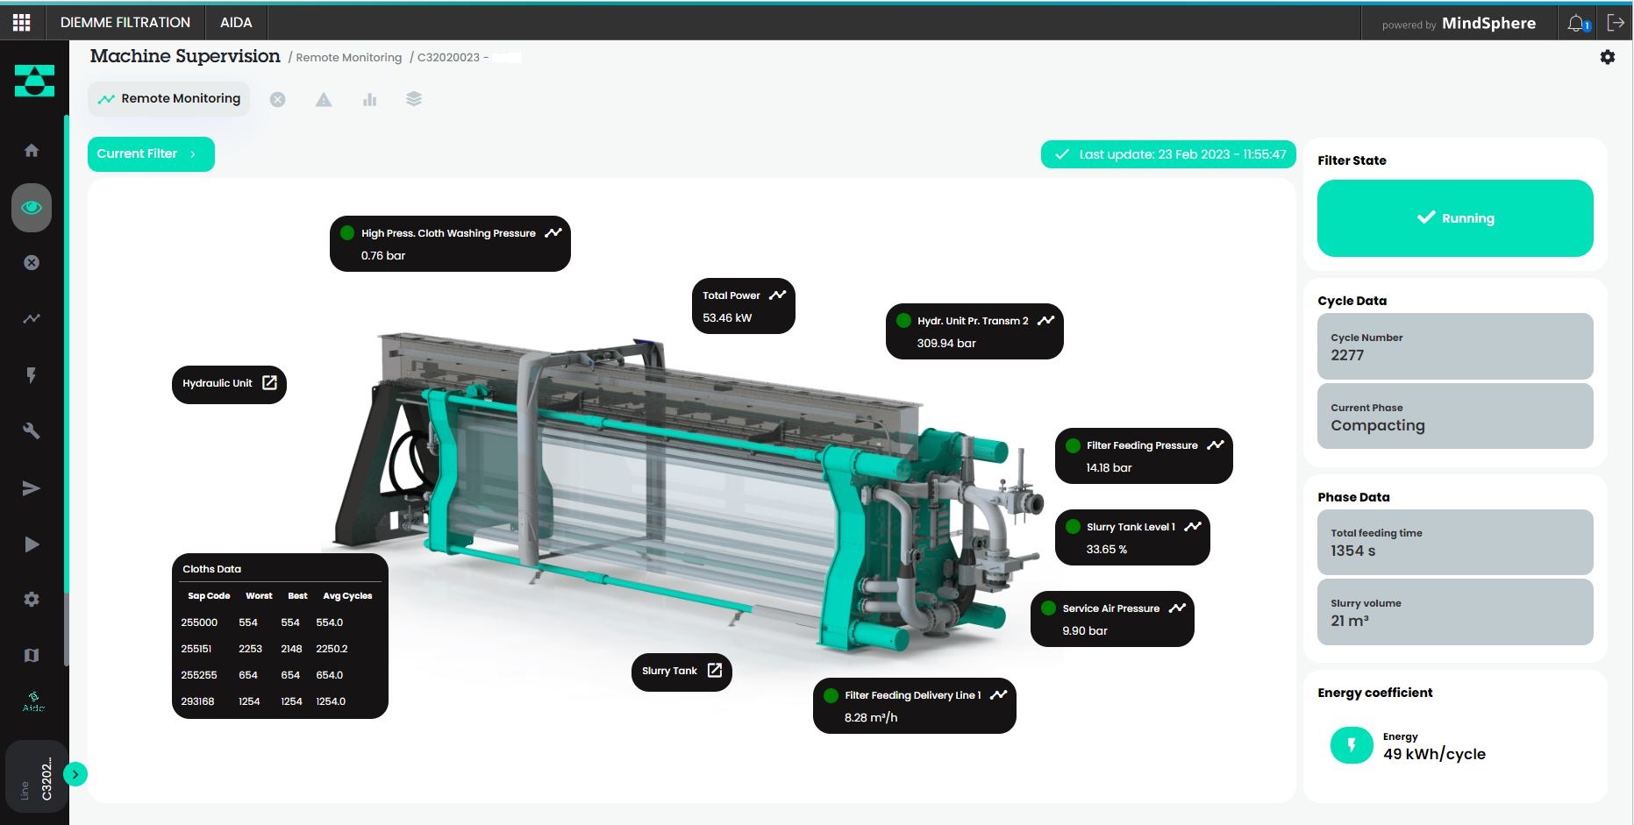1634x825 pixels.
Task: Show trend for Slurry Tank Level 1
Action: coord(1193,527)
